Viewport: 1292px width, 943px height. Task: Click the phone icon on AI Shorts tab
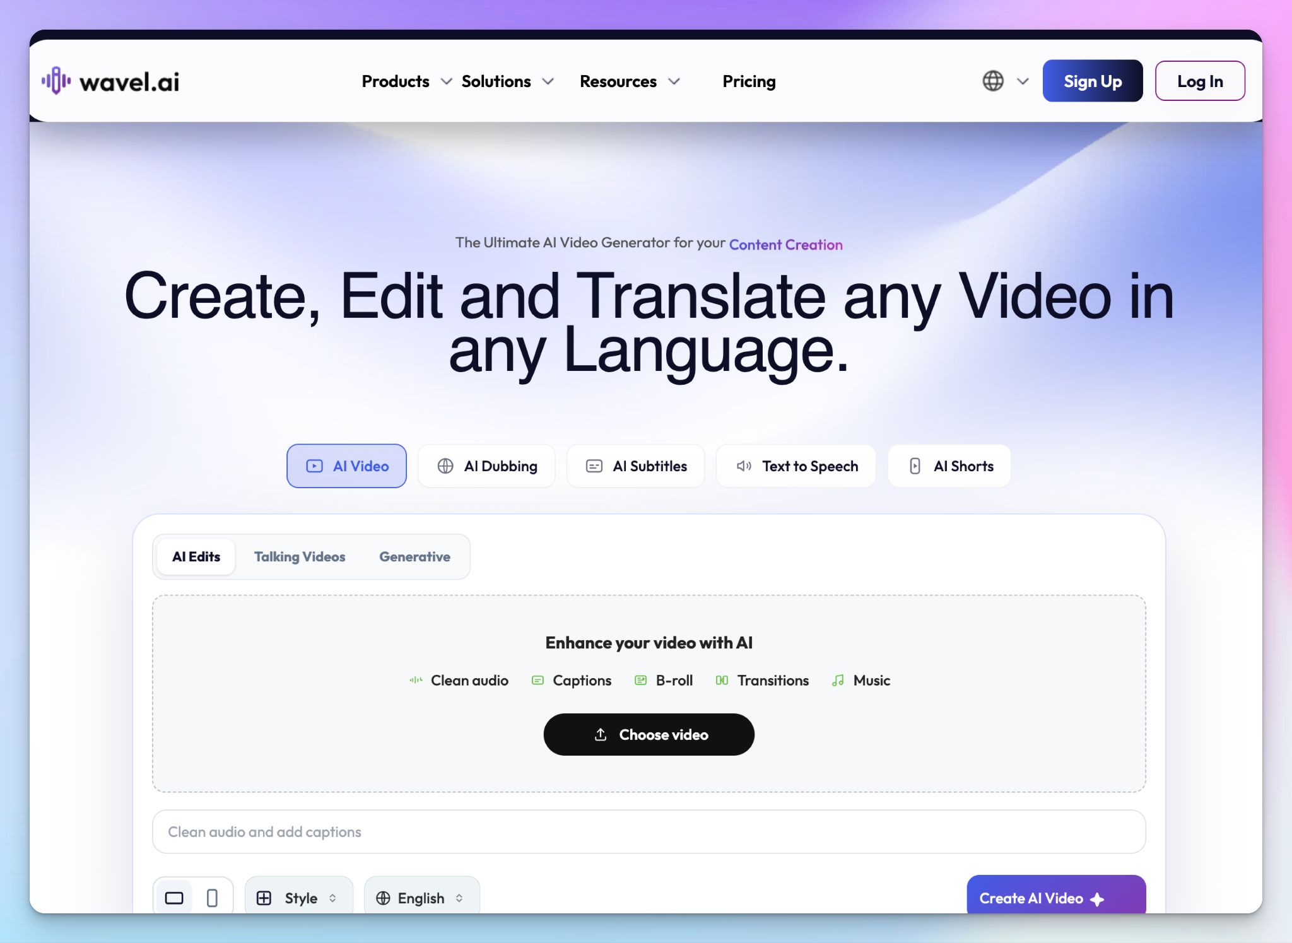(915, 466)
